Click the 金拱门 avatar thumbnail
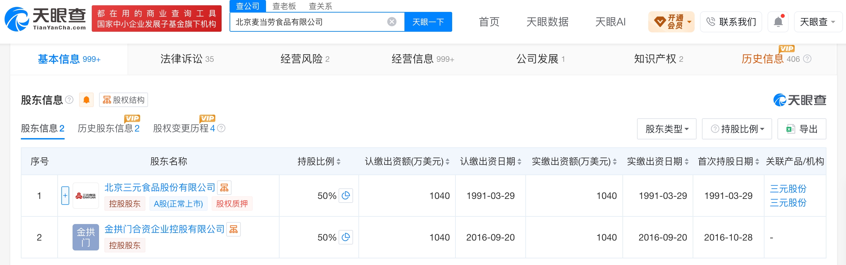The width and height of the screenshot is (846, 265). [86, 237]
